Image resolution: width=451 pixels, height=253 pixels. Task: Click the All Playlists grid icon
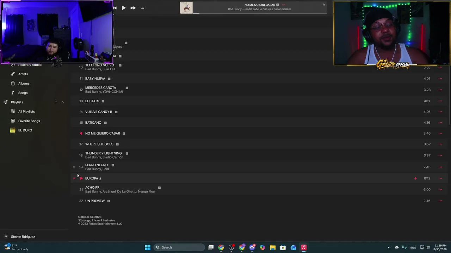click(x=13, y=112)
